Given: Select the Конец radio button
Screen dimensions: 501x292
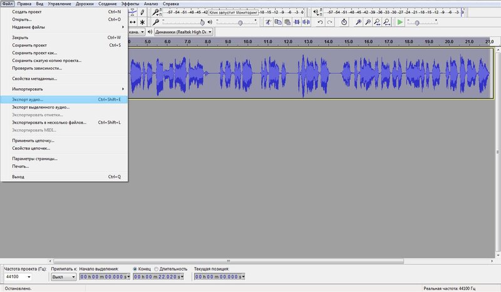Looking at the screenshot, I should (x=135, y=269).
